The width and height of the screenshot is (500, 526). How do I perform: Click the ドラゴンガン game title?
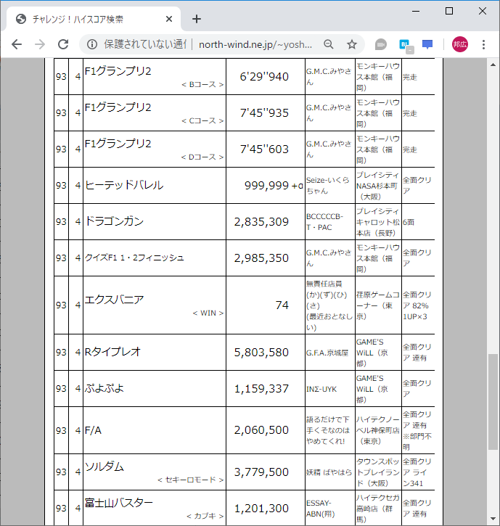click(x=114, y=221)
